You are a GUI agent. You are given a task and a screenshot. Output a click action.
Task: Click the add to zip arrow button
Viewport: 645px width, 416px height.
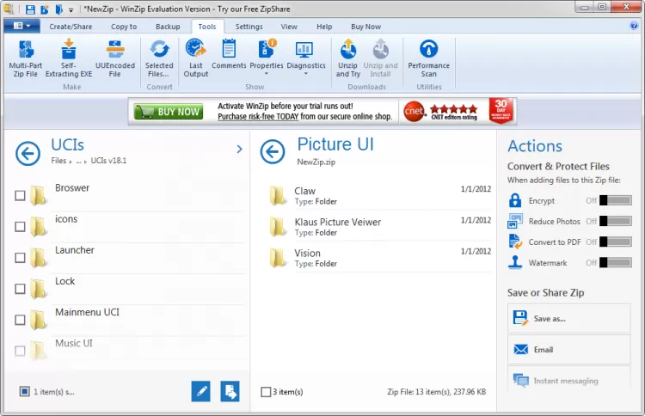pyautogui.click(x=230, y=391)
